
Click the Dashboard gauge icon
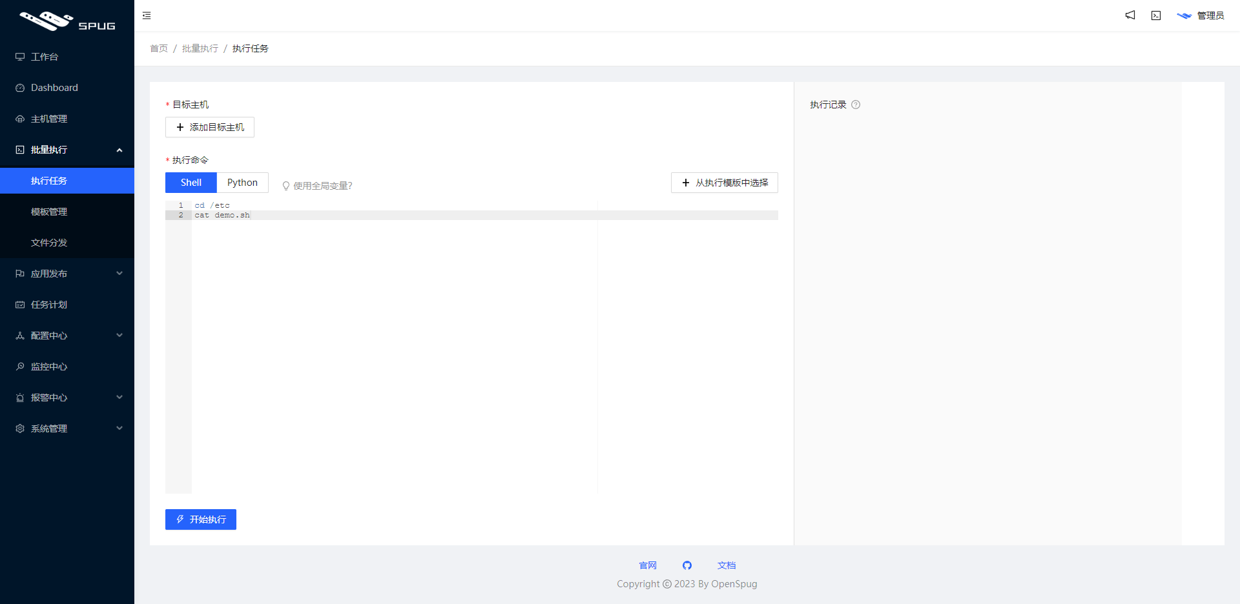[x=20, y=88]
